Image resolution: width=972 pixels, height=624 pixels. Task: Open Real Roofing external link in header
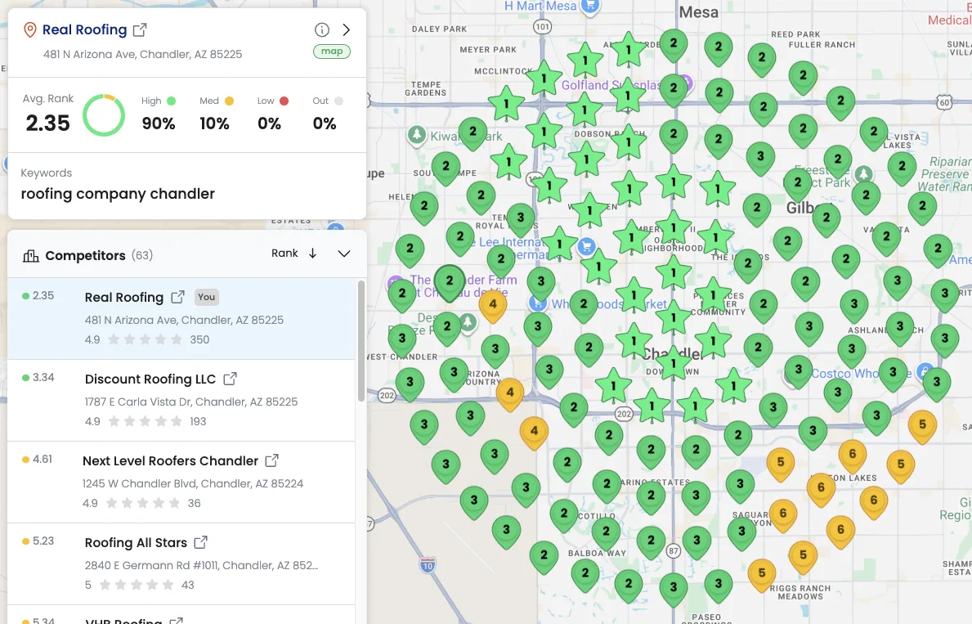coord(140,29)
